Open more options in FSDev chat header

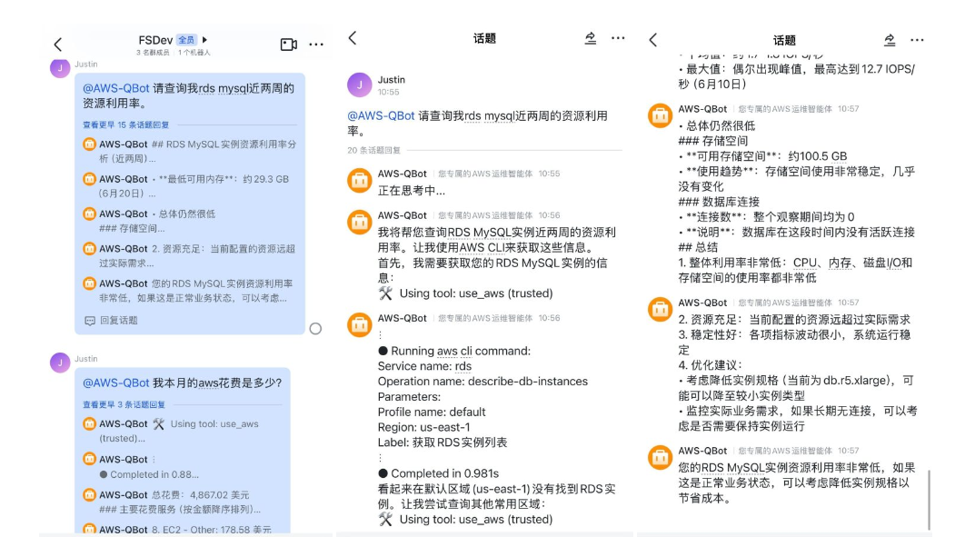tap(316, 45)
